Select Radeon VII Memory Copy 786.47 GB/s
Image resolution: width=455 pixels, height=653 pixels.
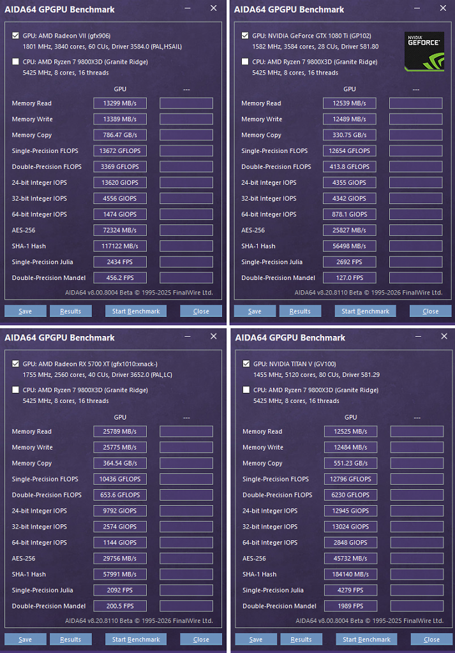click(120, 135)
